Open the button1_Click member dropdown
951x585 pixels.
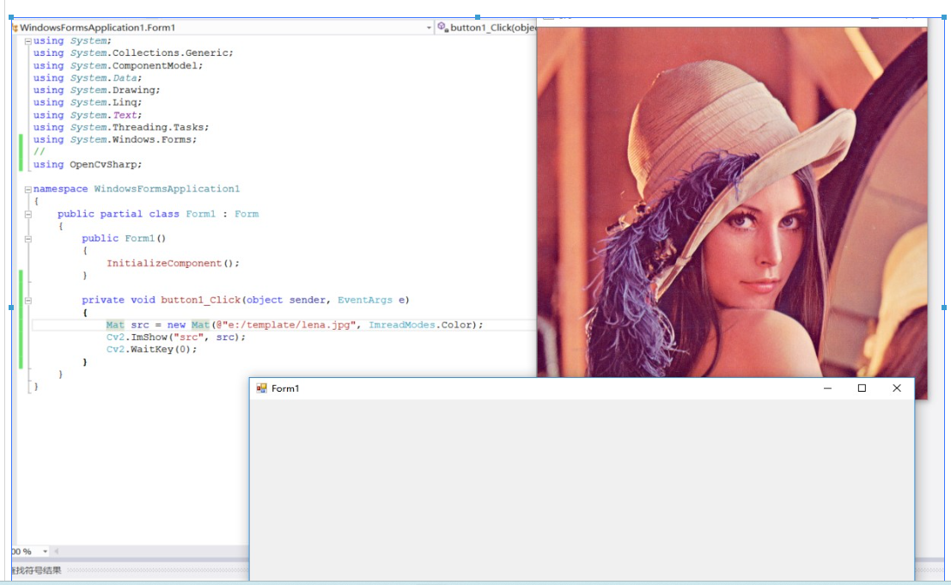point(486,27)
